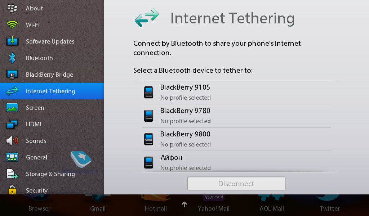Expand the app tray with up arrow
The image size is (369, 216).
pyautogui.click(x=184, y=204)
